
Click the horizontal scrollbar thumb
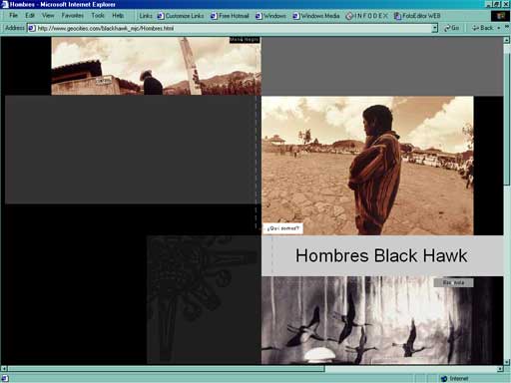click(x=166, y=369)
